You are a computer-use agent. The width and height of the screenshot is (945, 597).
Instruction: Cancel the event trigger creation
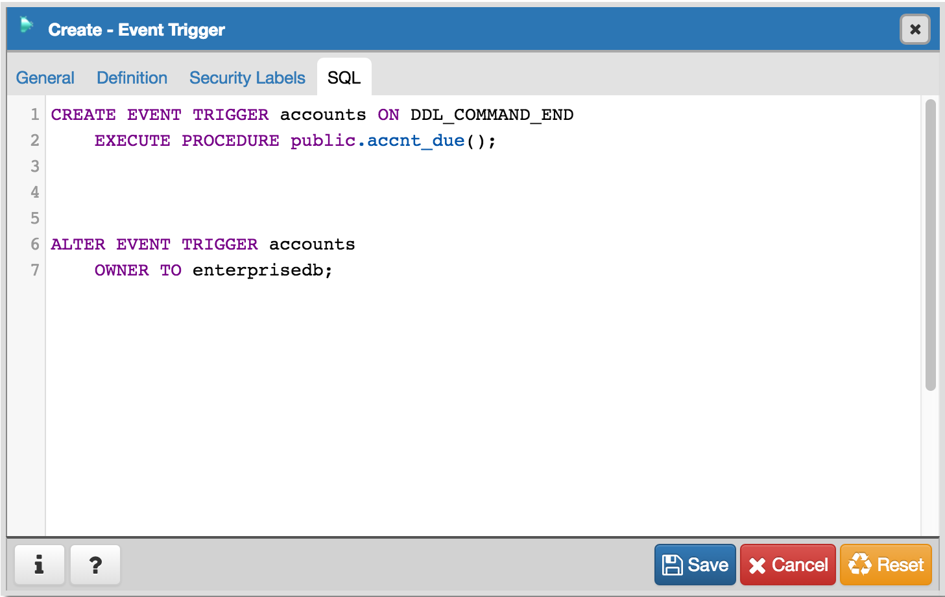pos(787,565)
